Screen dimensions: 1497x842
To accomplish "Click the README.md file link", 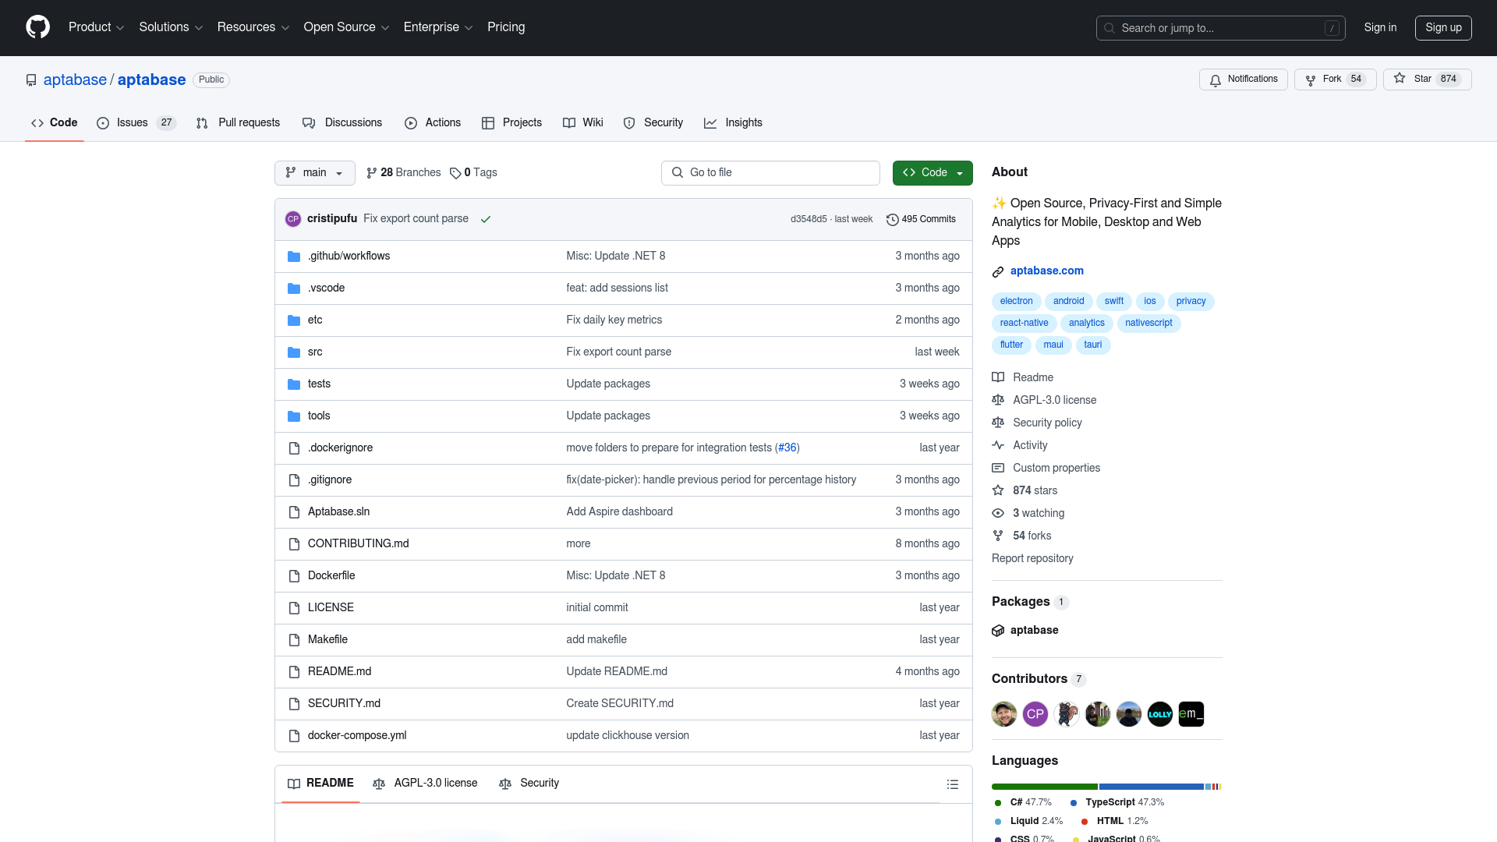I will coord(340,670).
